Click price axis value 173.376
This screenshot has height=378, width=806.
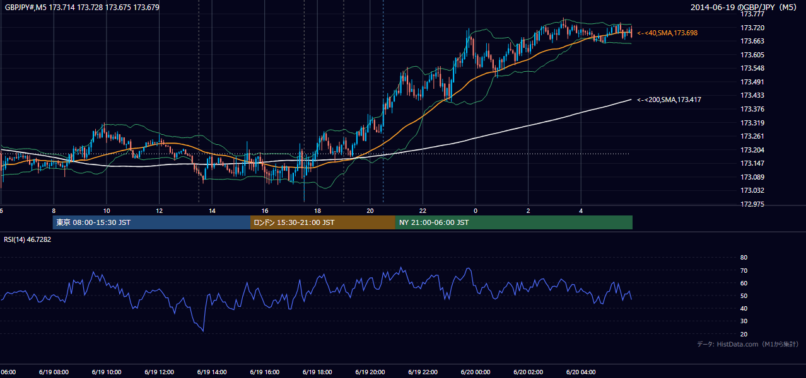(x=752, y=109)
